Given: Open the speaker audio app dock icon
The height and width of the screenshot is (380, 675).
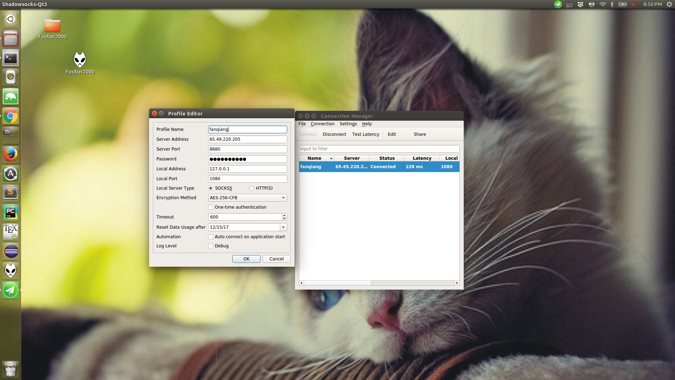Looking at the screenshot, I should tap(11, 77).
